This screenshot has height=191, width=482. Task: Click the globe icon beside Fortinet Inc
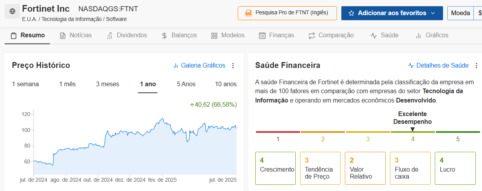[12, 12]
